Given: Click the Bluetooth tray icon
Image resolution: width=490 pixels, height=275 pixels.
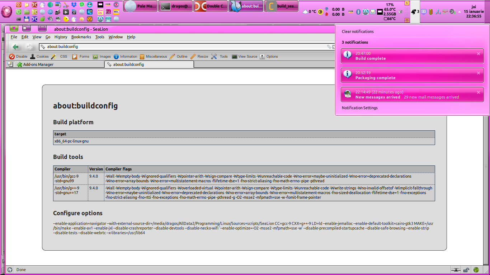Looking at the screenshot, I should point(358,12).
